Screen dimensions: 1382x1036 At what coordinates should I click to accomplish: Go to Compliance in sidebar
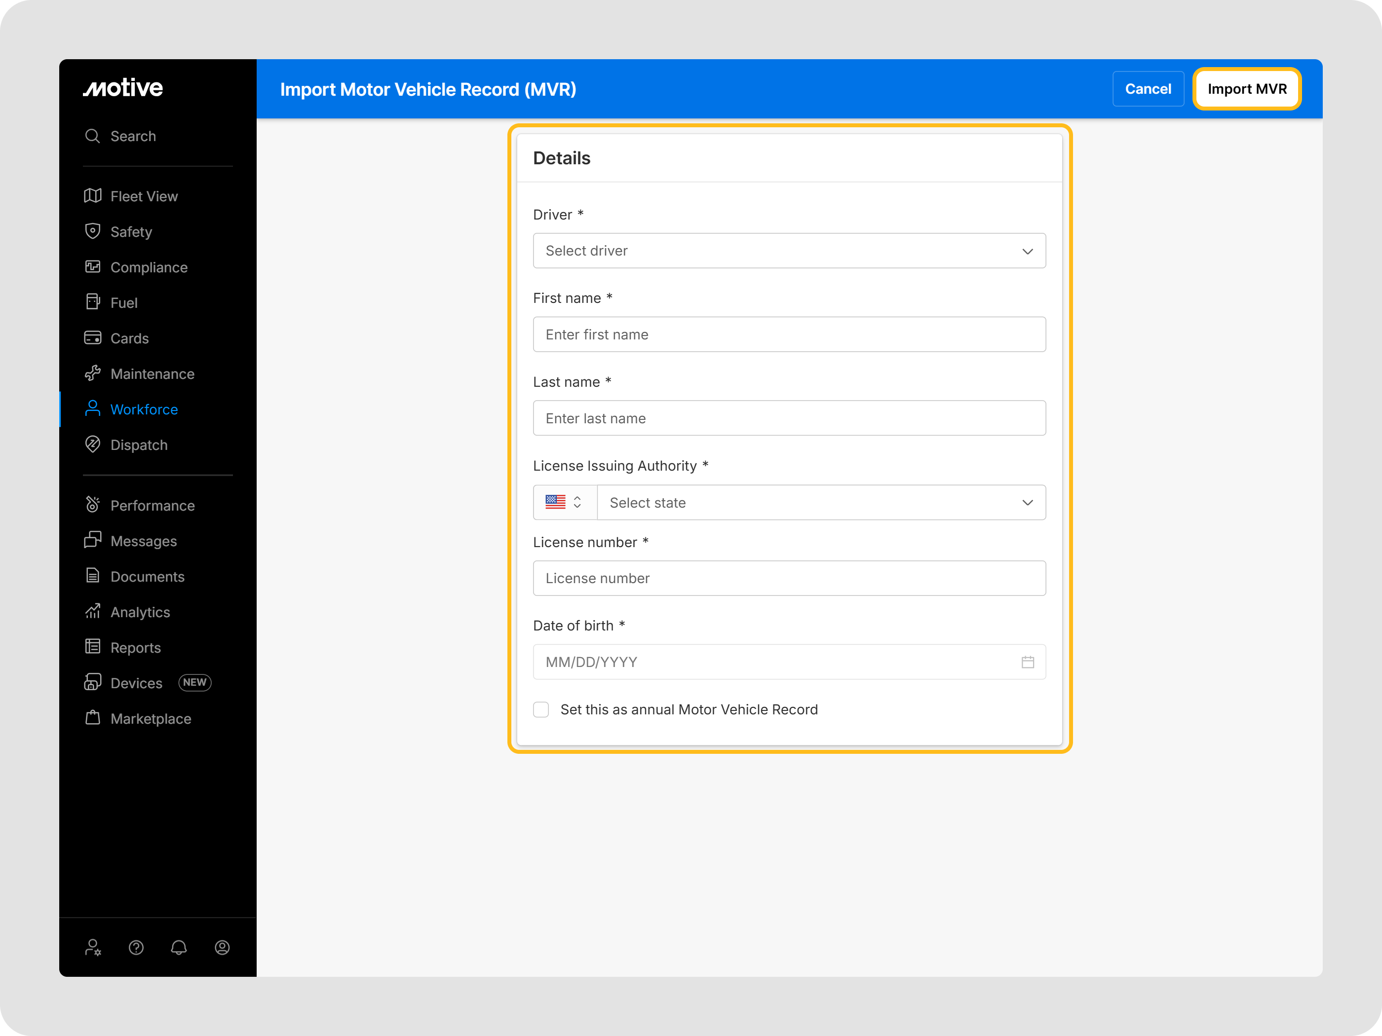[x=149, y=267]
